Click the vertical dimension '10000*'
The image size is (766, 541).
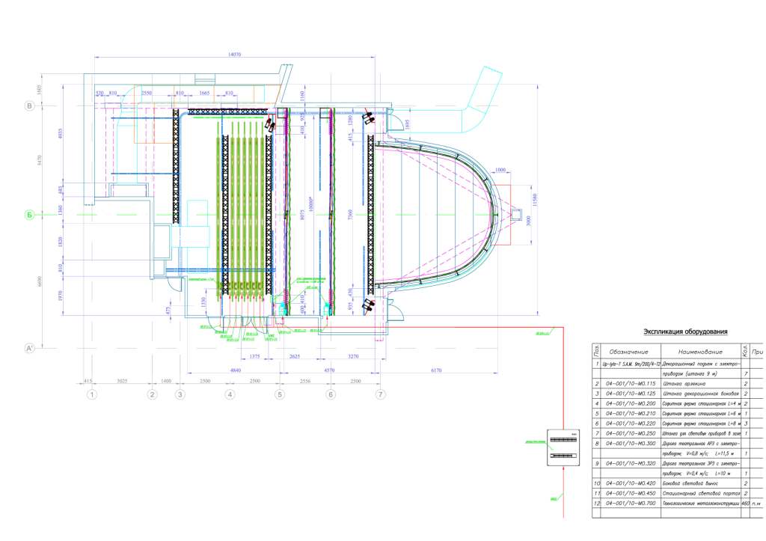click(x=310, y=204)
